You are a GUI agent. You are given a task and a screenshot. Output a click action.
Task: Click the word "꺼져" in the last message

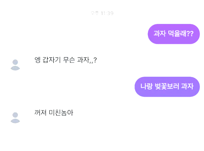click(41, 113)
